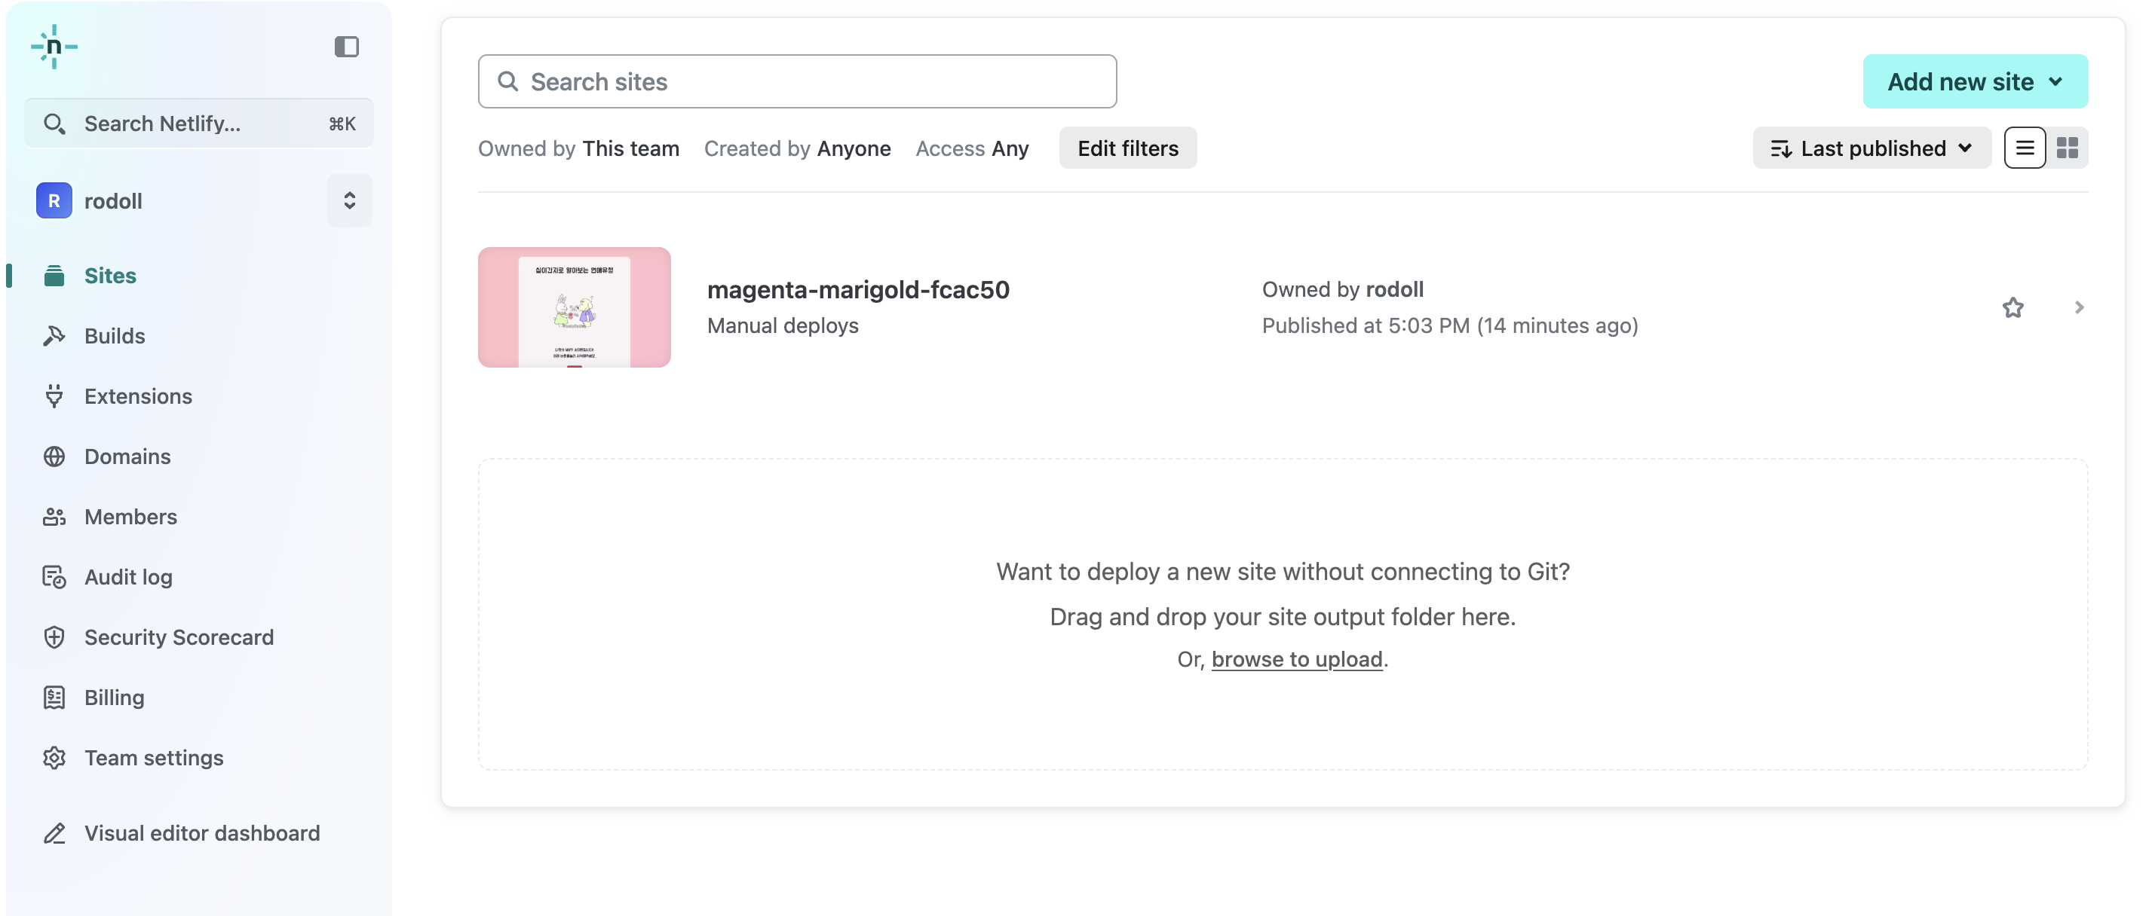Switch to list view layout
This screenshot has width=2155, height=916.
2024,148
